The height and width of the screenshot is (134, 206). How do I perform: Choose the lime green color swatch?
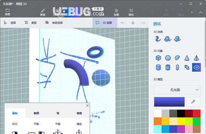coord(189,121)
